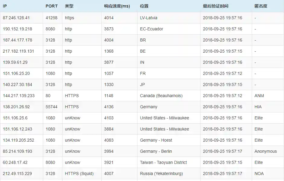Click the IP column header
The width and height of the screenshot is (284, 181).
coord(5,6)
